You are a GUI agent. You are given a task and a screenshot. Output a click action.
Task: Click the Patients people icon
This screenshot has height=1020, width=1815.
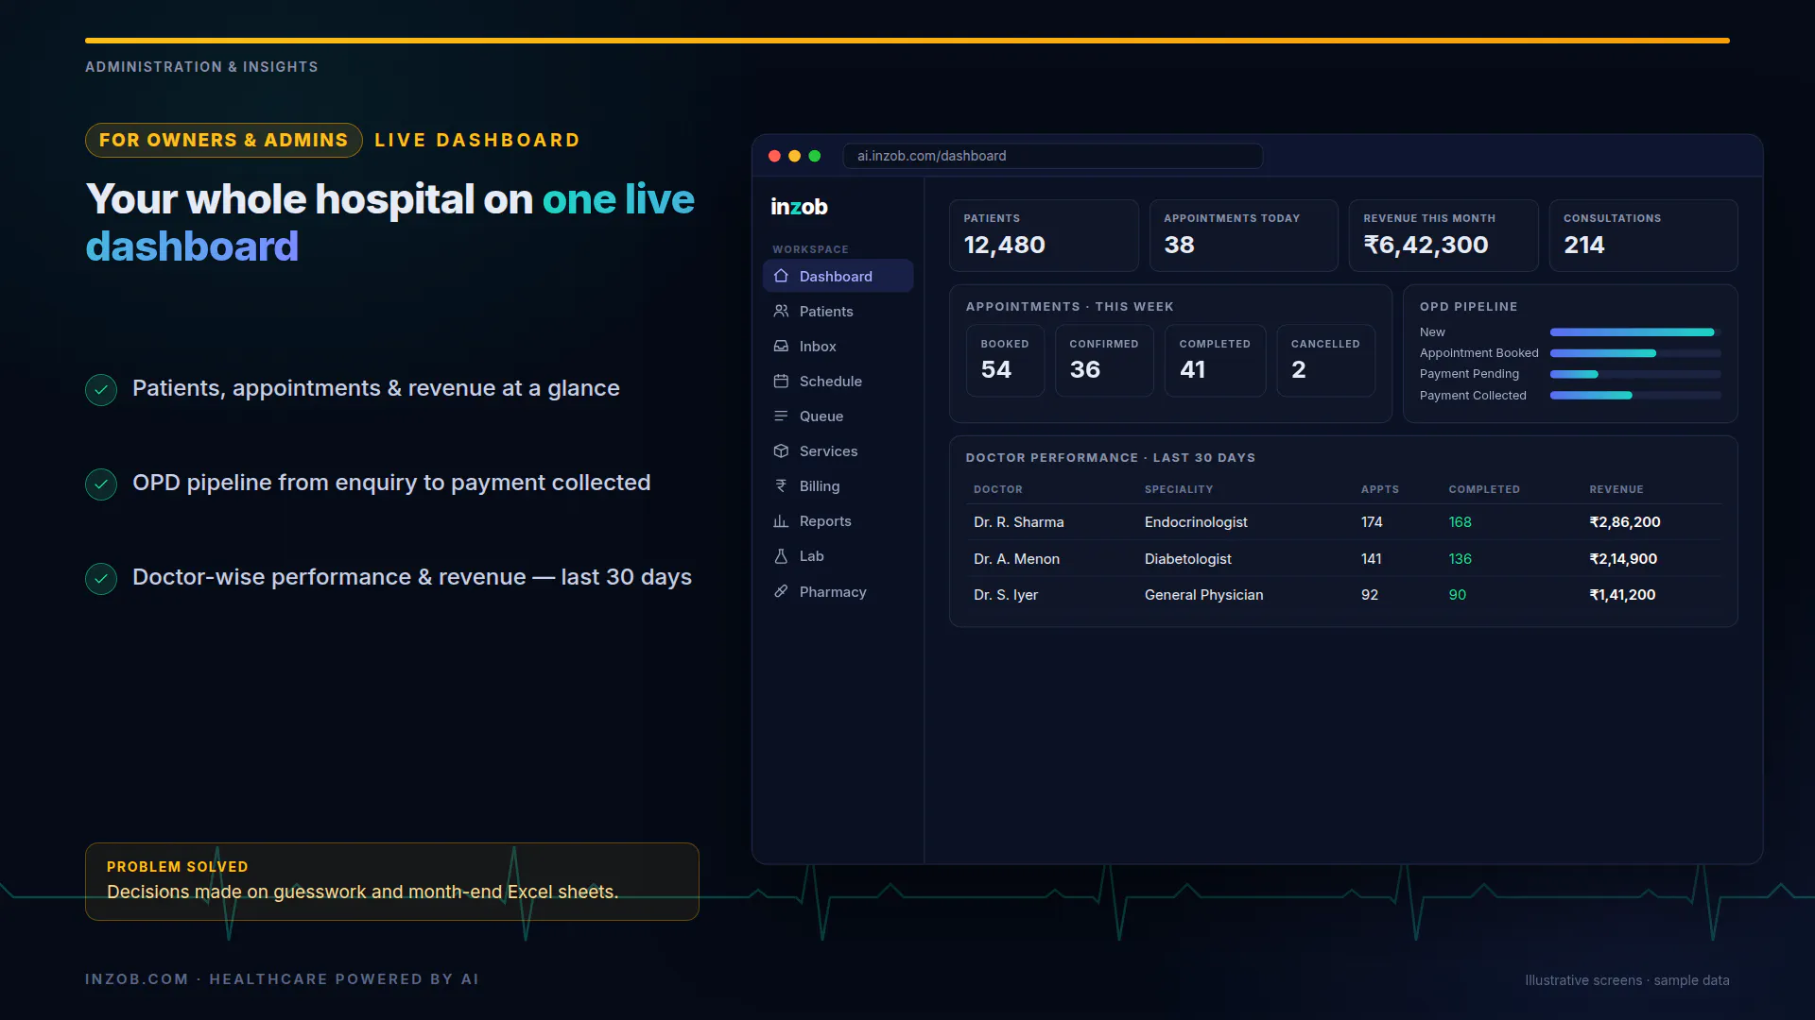click(x=781, y=311)
